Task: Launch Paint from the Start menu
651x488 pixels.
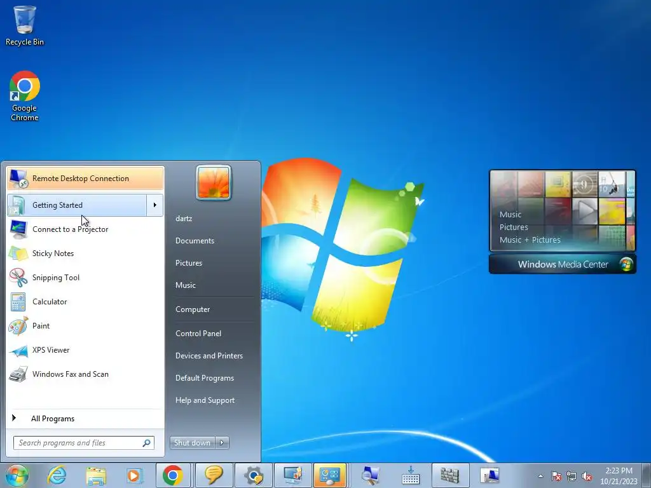Action: (85, 326)
